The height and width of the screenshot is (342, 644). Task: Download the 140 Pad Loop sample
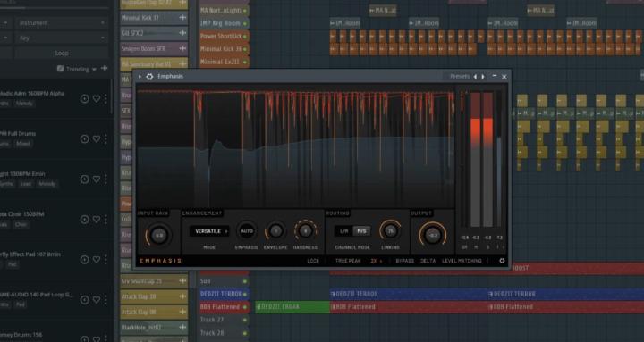coord(85,300)
